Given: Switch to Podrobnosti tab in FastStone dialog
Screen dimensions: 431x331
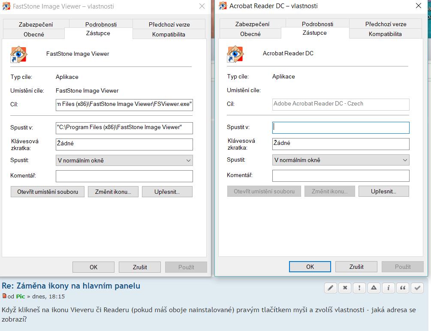Looking at the screenshot, I should click(x=101, y=24).
